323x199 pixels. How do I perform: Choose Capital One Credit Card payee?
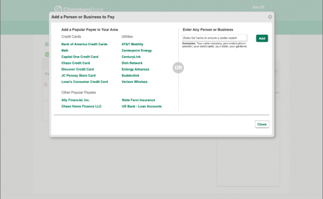(x=80, y=57)
